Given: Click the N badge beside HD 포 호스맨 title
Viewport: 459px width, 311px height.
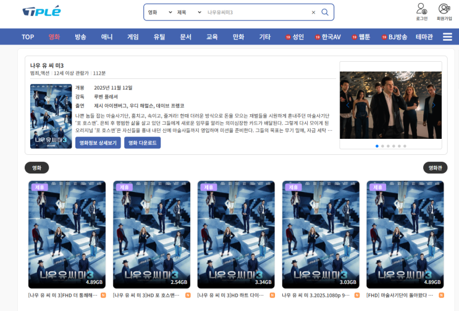Looking at the screenshot, I should coord(188,295).
